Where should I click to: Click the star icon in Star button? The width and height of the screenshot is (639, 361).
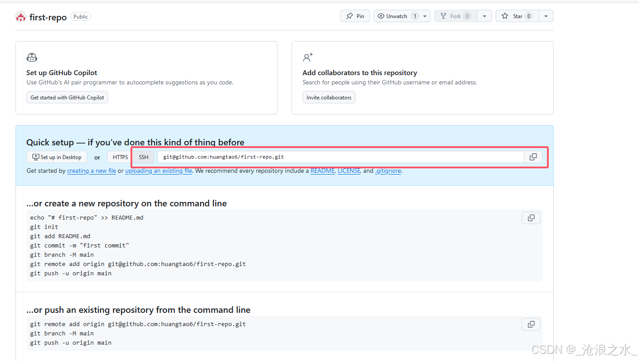coord(505,16)
